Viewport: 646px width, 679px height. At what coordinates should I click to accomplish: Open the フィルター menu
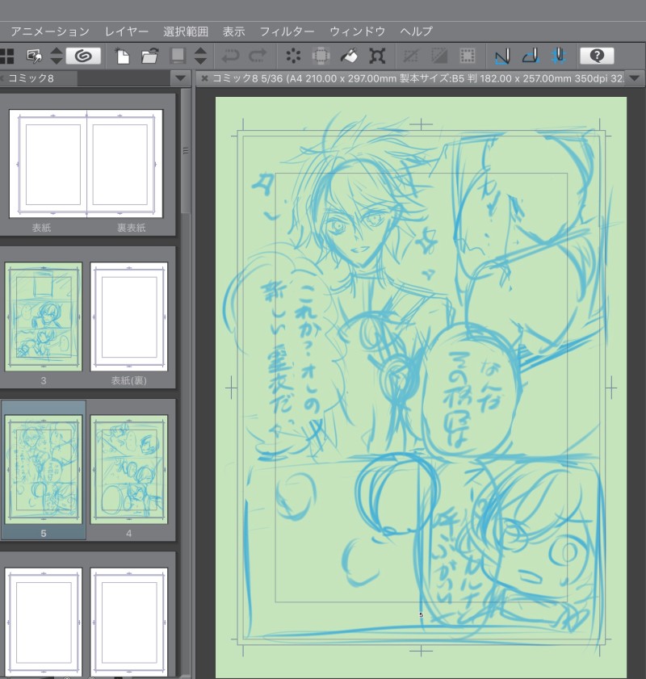pos(287,31)
